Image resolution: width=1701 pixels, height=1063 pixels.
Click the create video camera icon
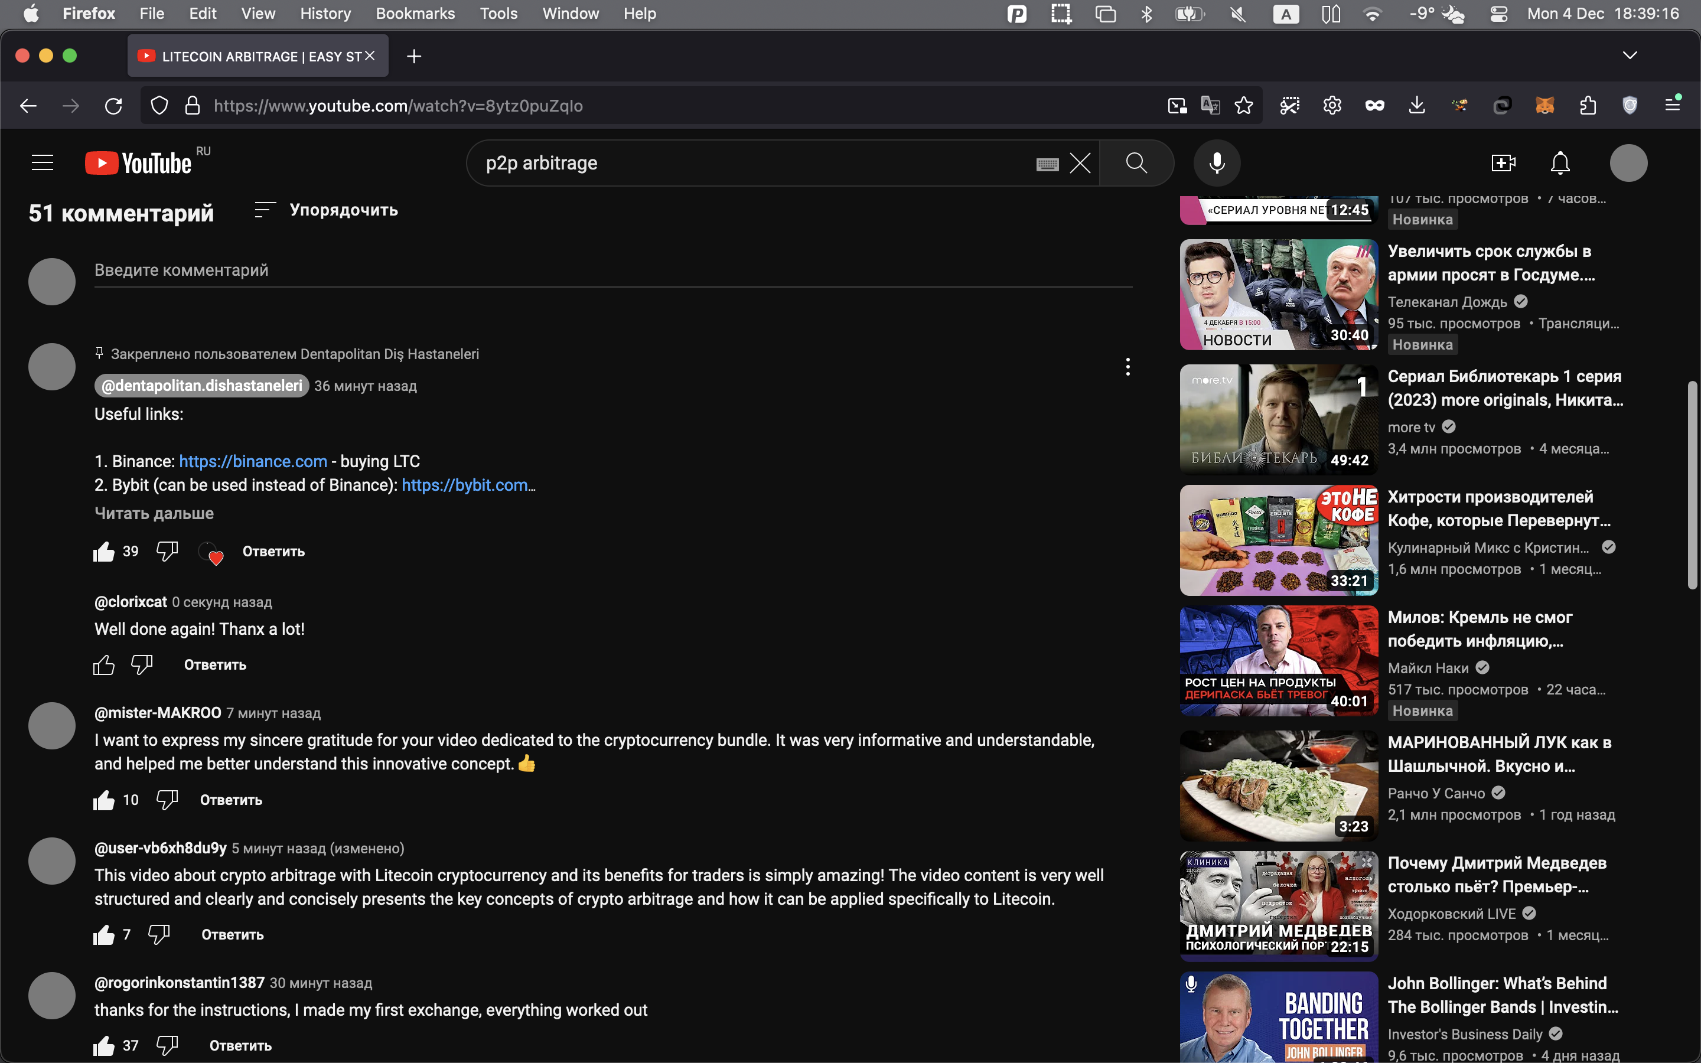tap(1503, 163)
